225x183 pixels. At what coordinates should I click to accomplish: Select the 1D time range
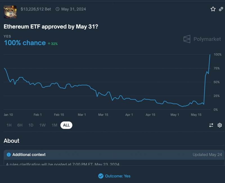point(31,125)
